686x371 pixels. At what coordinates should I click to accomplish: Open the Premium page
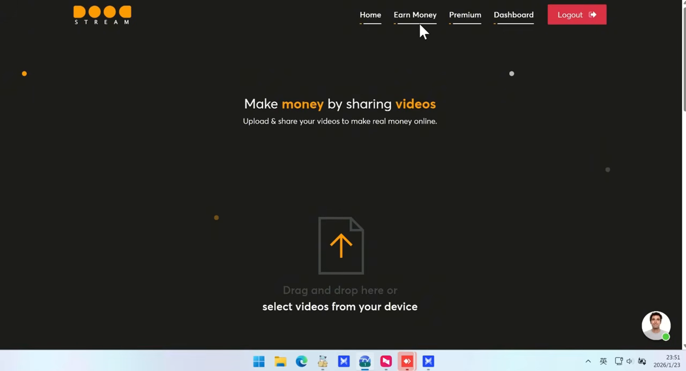pyautogui.click(x=465, y=15)
